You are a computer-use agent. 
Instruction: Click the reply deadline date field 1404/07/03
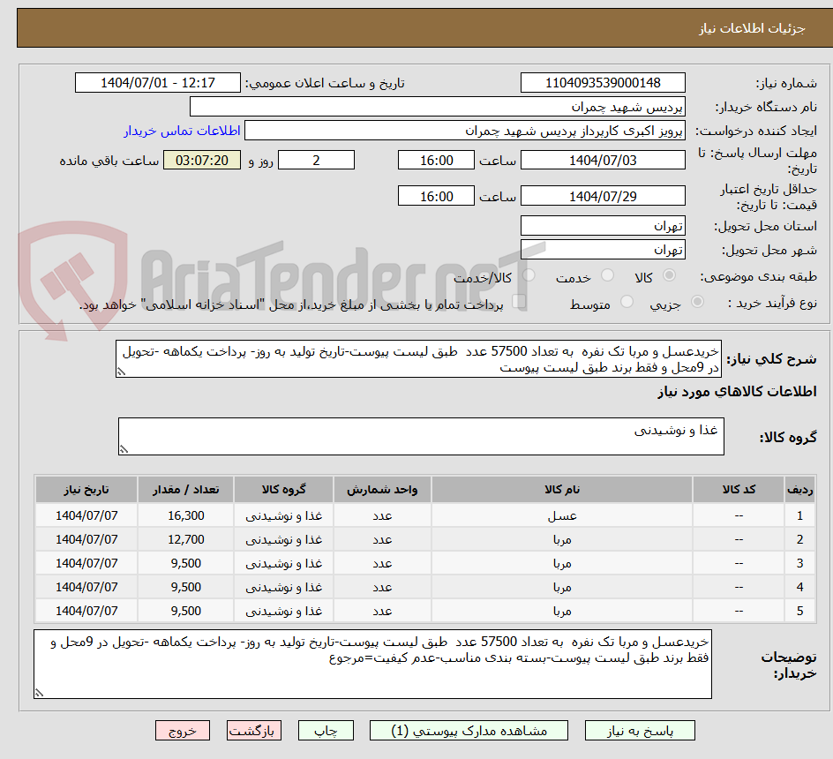point(603,160)
